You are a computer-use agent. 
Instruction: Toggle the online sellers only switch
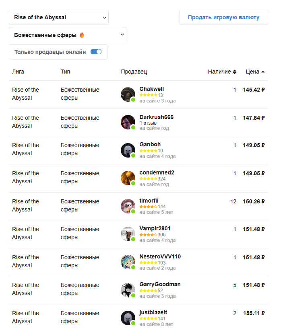point(96,52)
